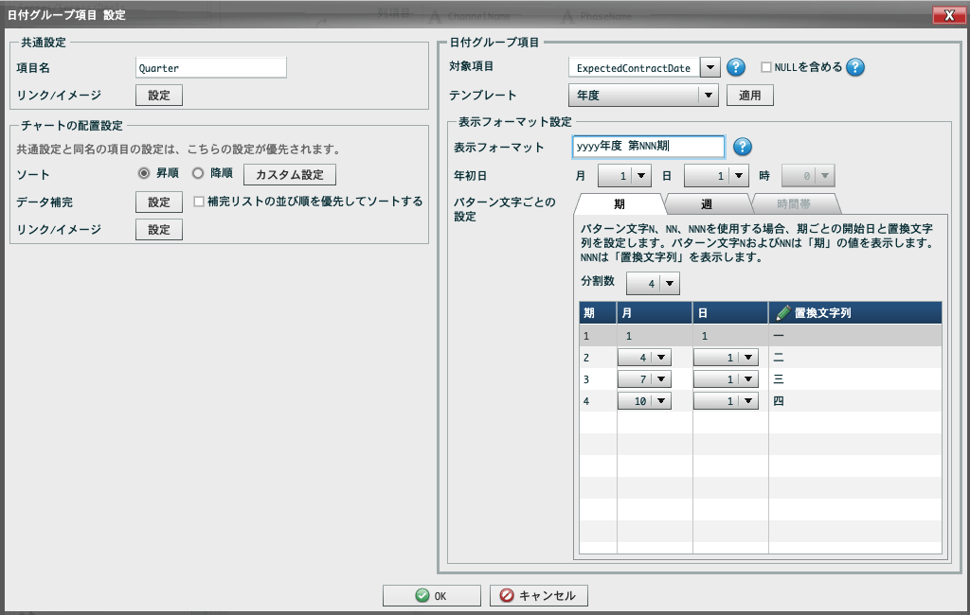
Task: Click the green check OK button
Action: point(431,595)
